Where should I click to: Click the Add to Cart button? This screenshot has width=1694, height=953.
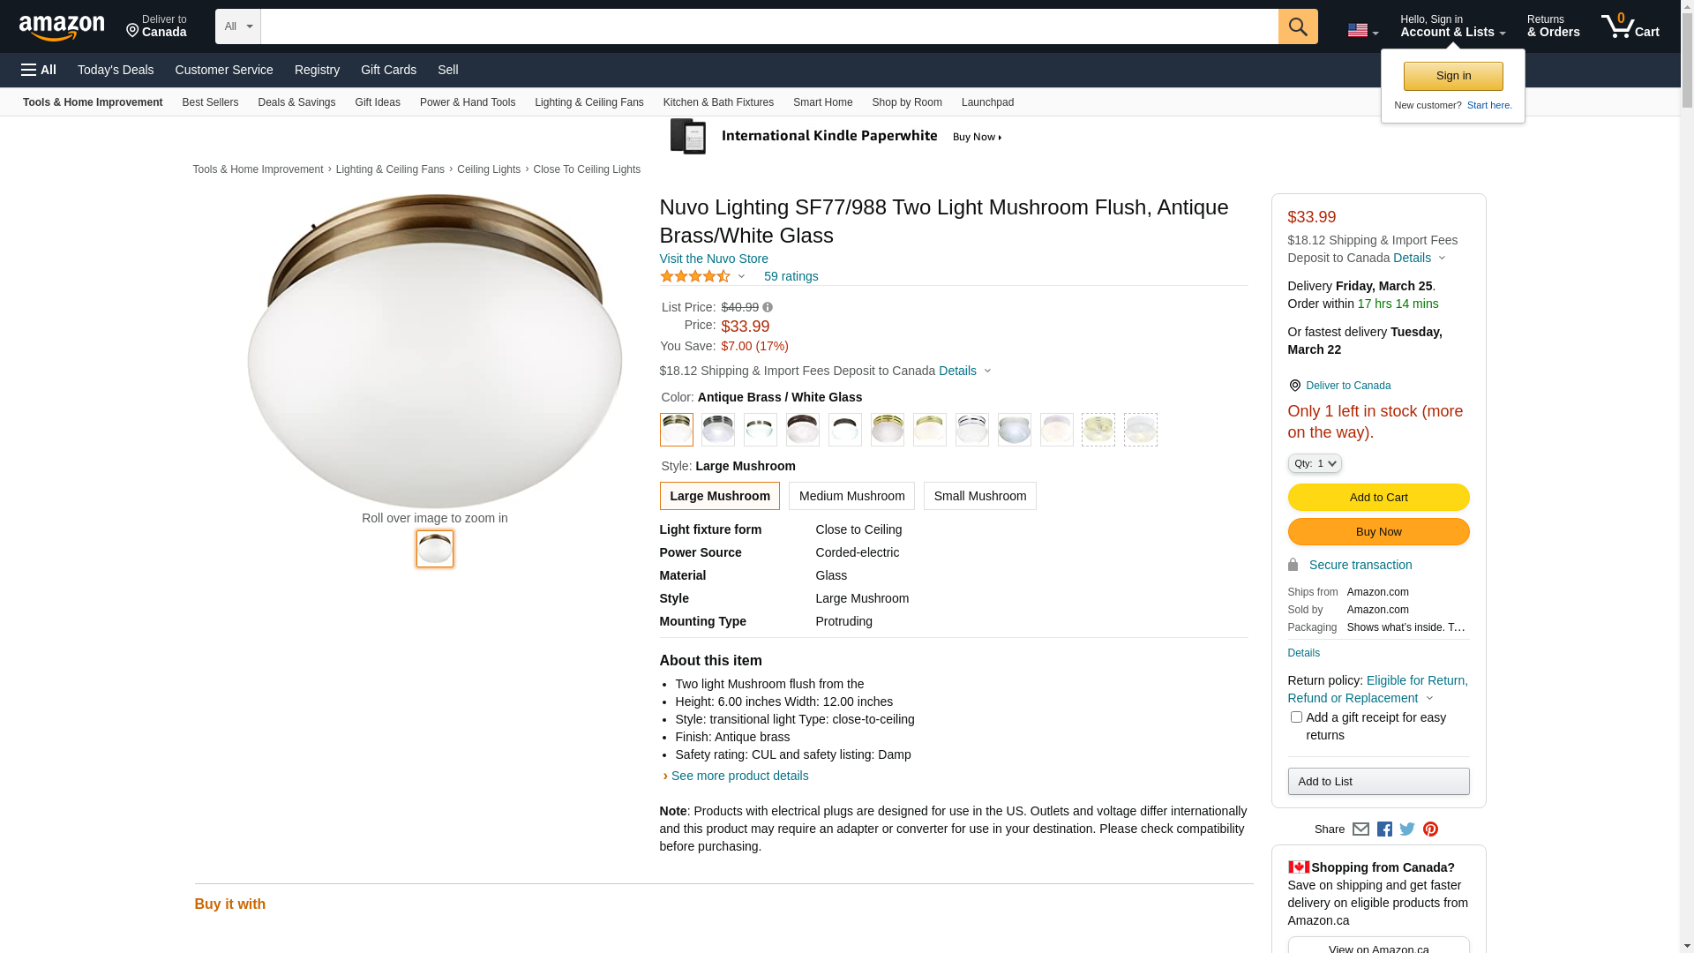tap(1378, 498)
